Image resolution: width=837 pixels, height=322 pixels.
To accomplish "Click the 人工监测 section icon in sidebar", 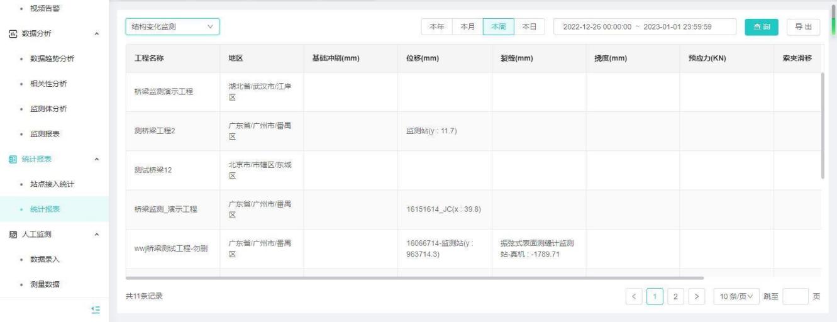I will pyautogui.click(x=12, y=235).
